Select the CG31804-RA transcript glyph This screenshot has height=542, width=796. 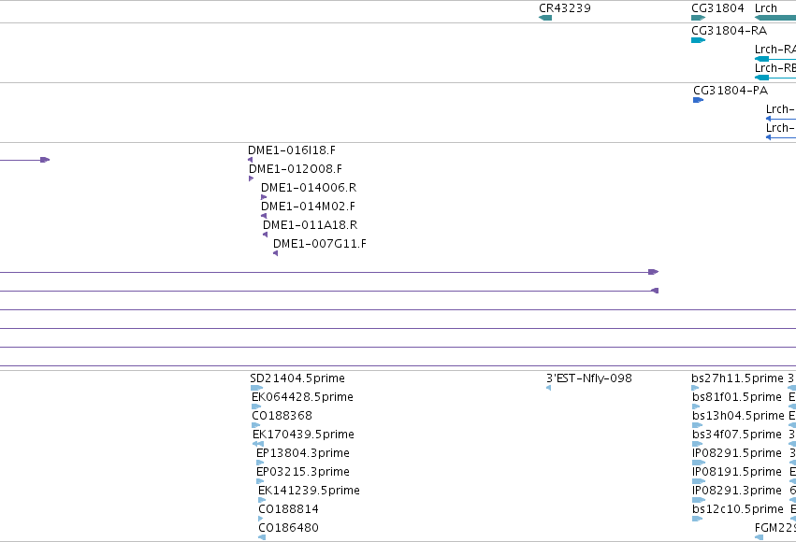698,40
